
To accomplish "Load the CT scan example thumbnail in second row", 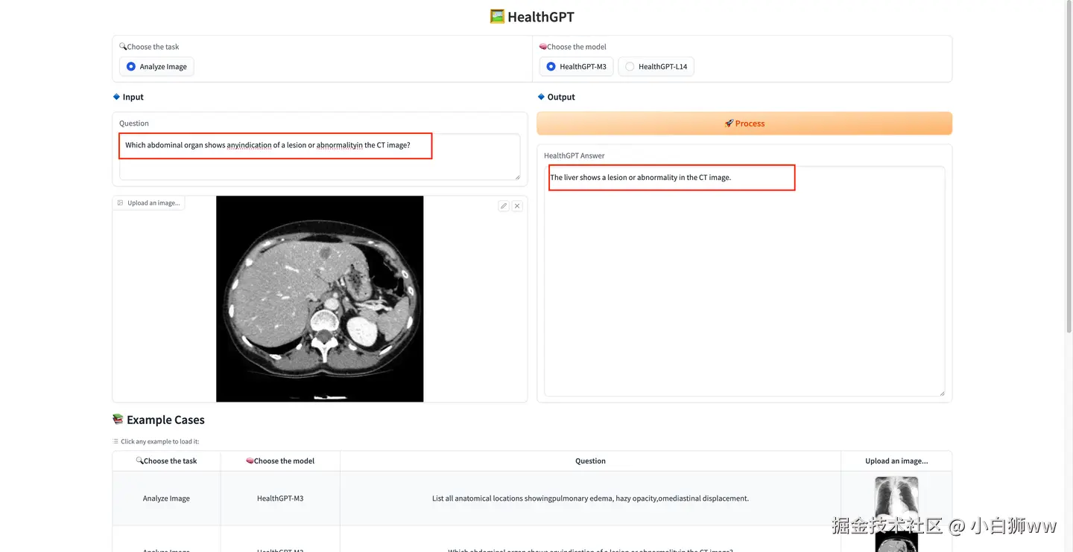I will [896, 542].
